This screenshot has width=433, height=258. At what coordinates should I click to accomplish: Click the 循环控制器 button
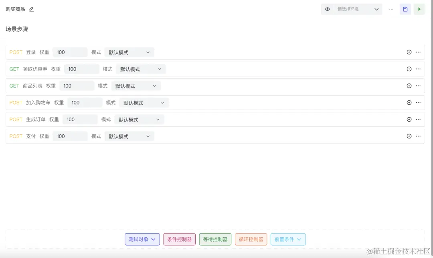[x=251, y=239]
